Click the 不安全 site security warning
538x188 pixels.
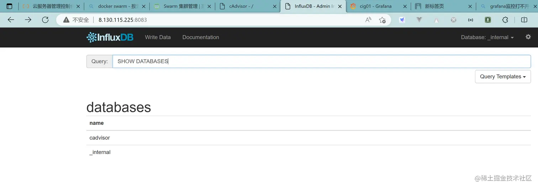pyautogui.click(x=76, y=20)
